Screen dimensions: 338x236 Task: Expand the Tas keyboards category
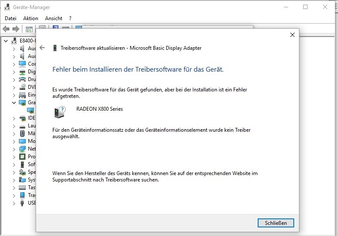14,188
